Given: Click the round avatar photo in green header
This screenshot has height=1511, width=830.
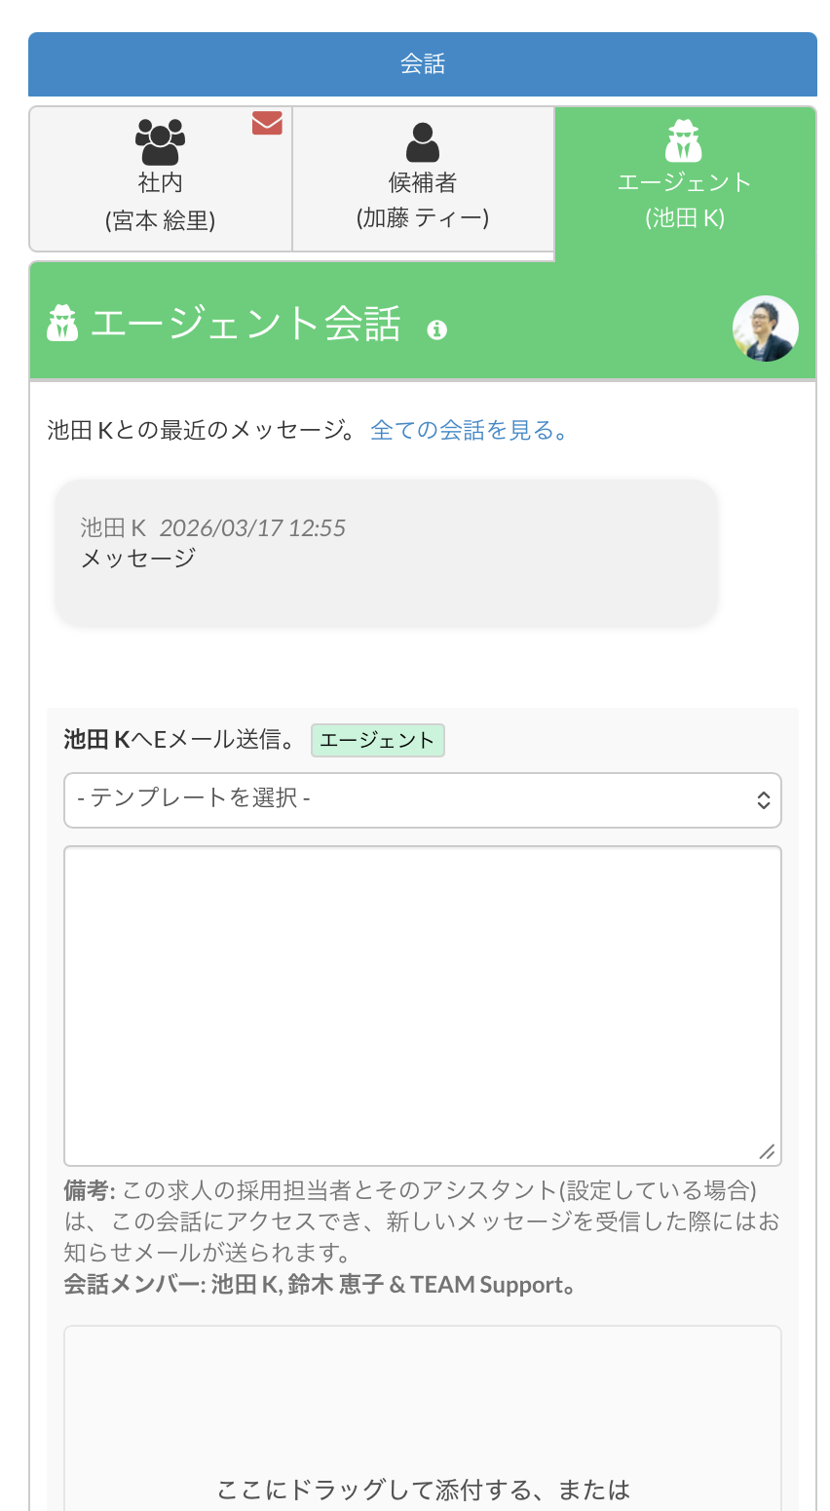Looking at the screenshot, I should [765, 329].
